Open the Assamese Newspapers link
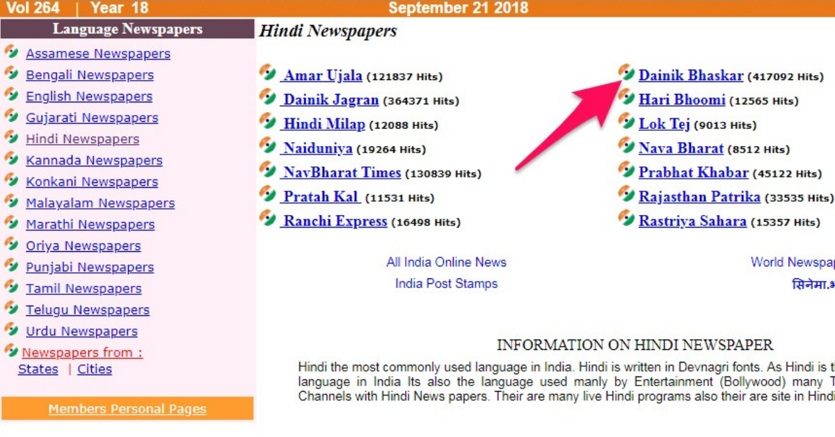The image size is (835, 437). tap(98, 54)
